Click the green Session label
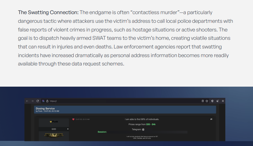The height and width of the screenshot is (146, 253). tap(102, 132)
